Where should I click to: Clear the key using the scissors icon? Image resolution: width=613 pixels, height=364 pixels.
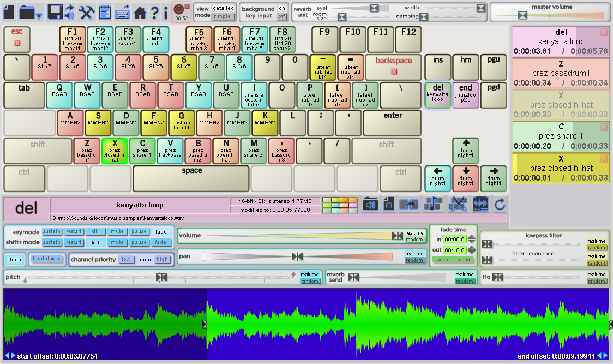(458, 204)
